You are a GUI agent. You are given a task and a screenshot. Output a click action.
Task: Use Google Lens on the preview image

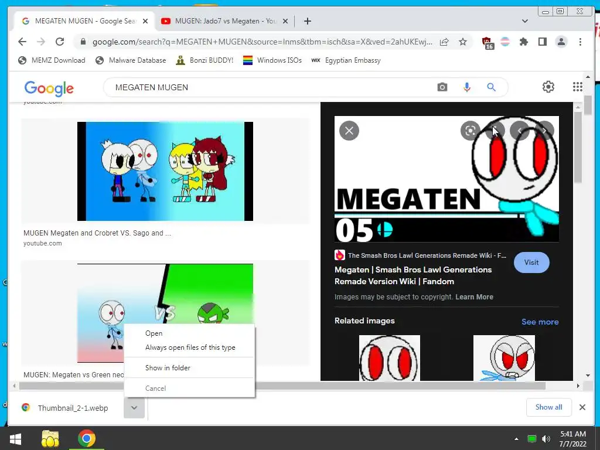click(471, 131)
